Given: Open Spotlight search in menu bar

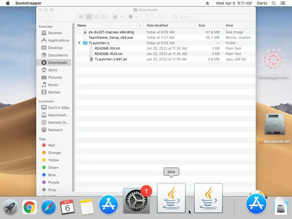Looking at the screenshot, I should click(273, 3).
